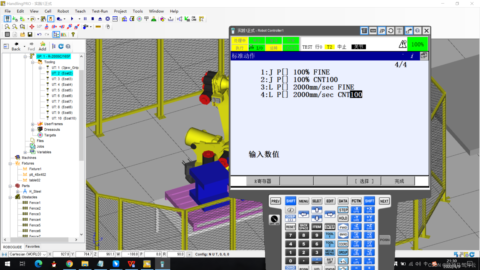Expand the UT: 1 (3jaw_Grip) node
480x270 pixels.
click(40, 68)
